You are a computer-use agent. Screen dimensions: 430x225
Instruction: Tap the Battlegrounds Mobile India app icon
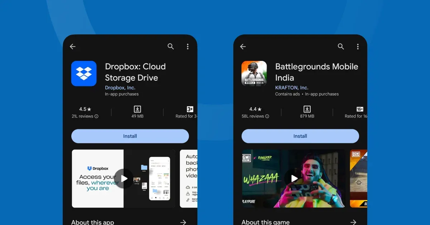(x=254, y=73)
